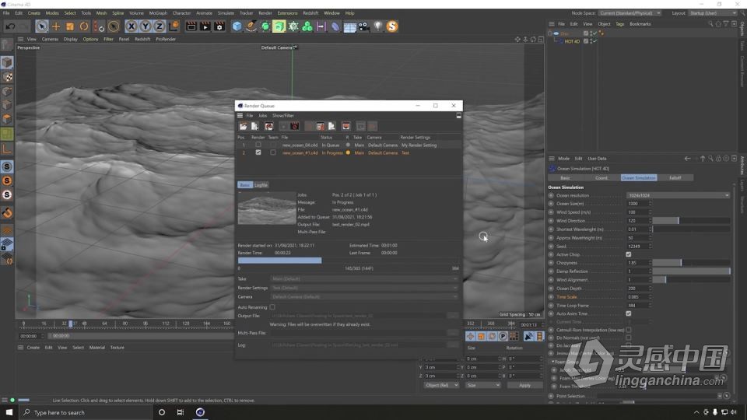
Task: Uncheck Render checkbox for new_ocean_#1.c4d
Action: pyautogui.click(x=258, y=152)
